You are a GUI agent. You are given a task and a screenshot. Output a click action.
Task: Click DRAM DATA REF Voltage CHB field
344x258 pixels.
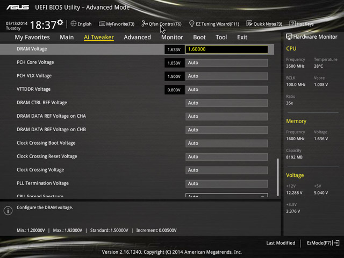click(227, 130)
